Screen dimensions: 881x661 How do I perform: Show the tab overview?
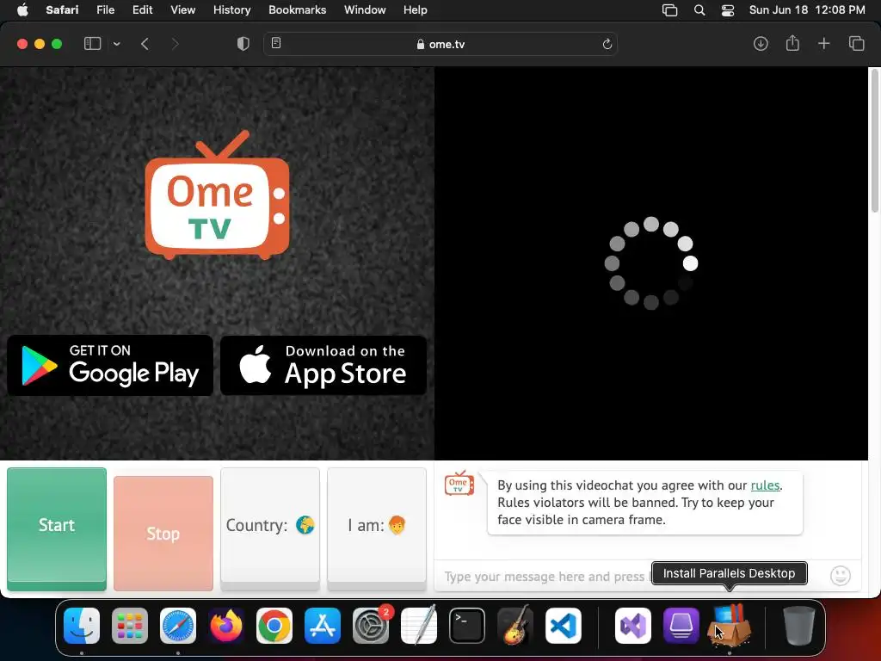(x=856, y=43)
